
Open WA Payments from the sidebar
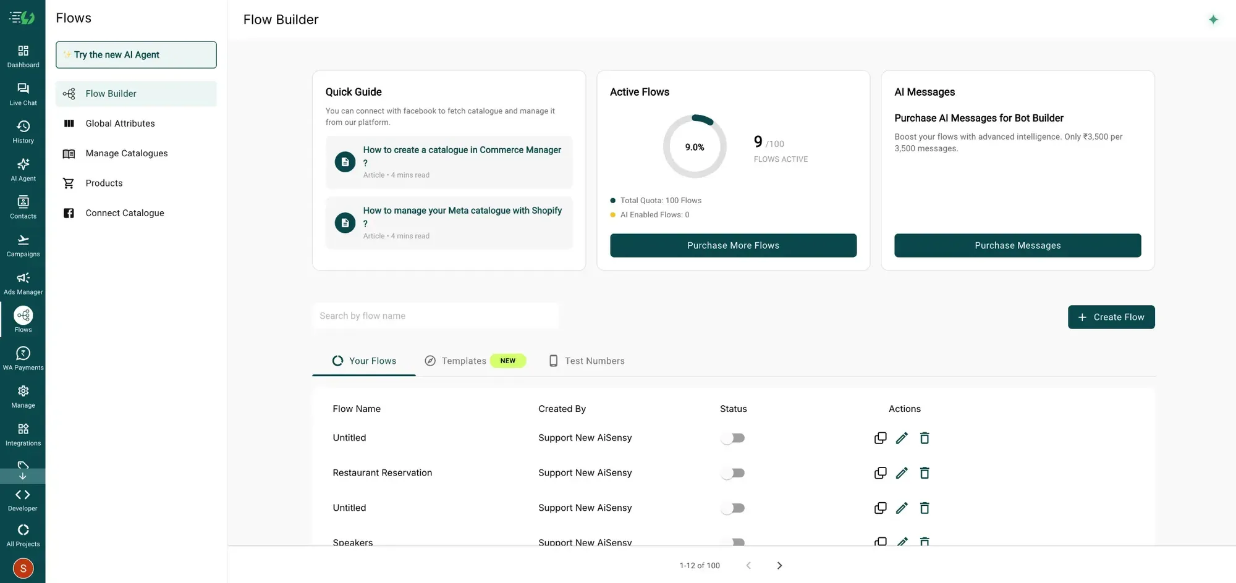(x=23, y=358)
